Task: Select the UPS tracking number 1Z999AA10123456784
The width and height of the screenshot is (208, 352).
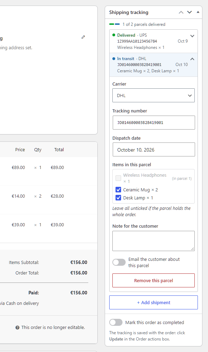Action: [137, 41]
